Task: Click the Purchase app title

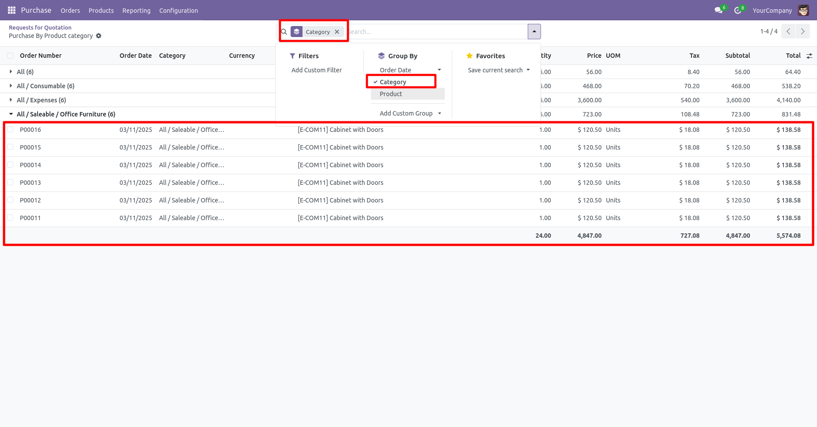Action: 36,10
